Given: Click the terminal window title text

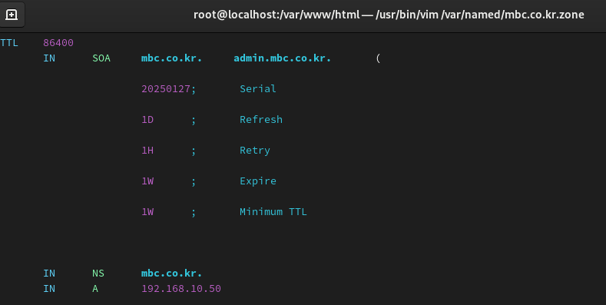Looking at the screenshot, I should pos(389,15).
